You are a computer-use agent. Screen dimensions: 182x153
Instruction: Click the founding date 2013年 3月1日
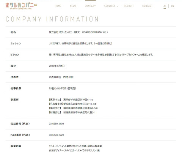tap(56, 66)
